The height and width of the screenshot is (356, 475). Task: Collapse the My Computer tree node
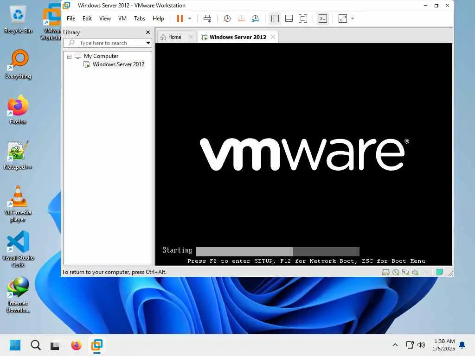pyautogui.click(x=70, y=56)
